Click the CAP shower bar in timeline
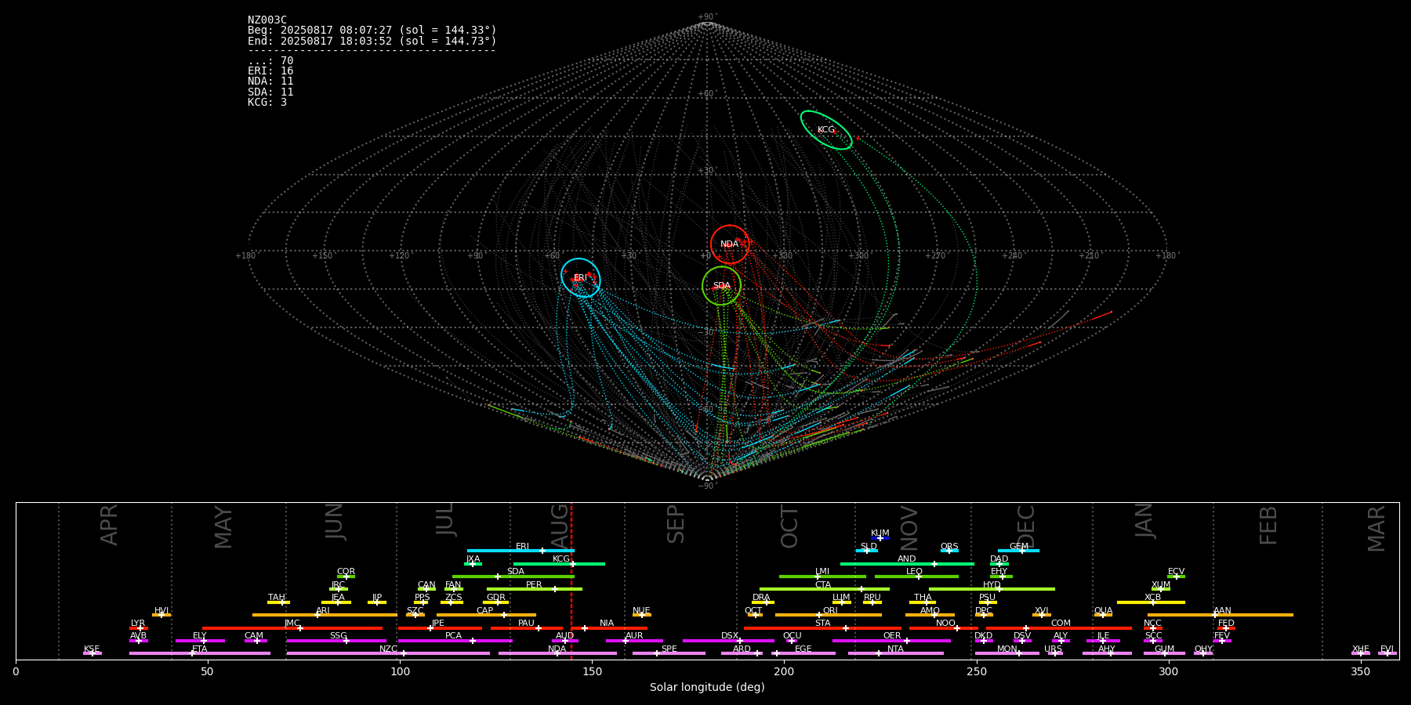Image resolution: width=1411 pixels, height=705 pixels. point(486,615)
